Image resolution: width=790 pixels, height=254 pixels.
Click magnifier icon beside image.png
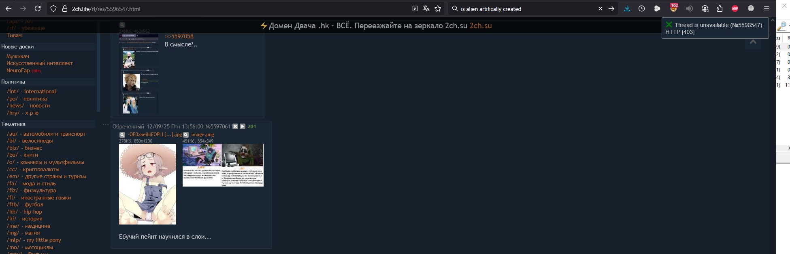click(186, 135)
